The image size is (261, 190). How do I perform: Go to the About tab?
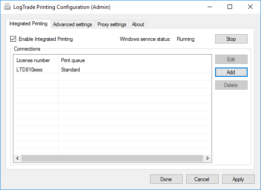[138, 24]
